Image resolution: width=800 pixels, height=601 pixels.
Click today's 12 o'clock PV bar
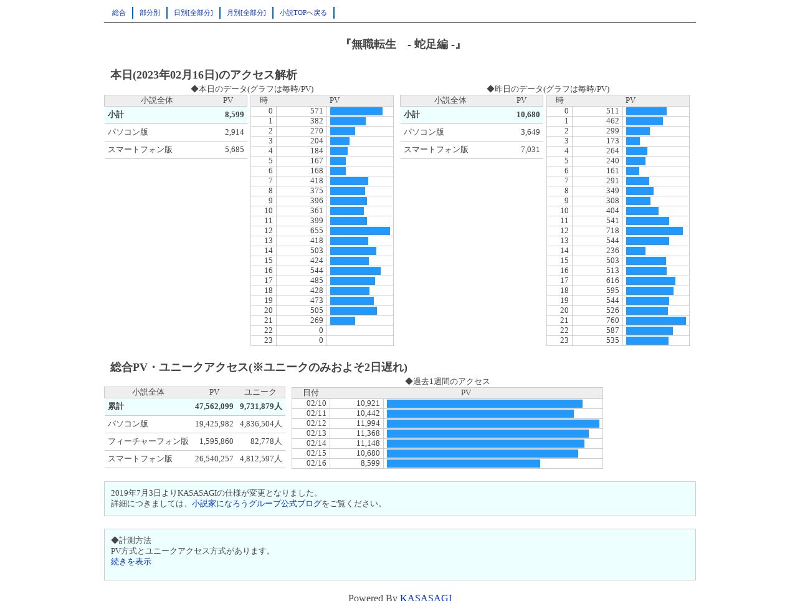360,231
